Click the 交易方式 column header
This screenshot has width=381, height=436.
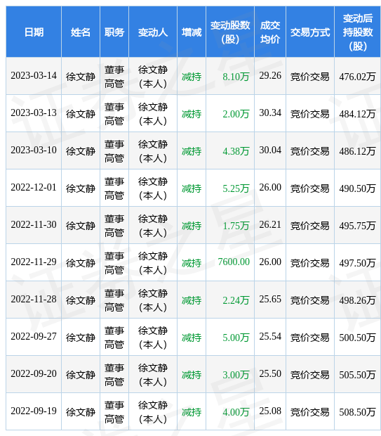tap(310, 32)
